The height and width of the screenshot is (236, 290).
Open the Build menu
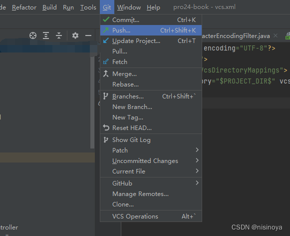coord(49,7)
